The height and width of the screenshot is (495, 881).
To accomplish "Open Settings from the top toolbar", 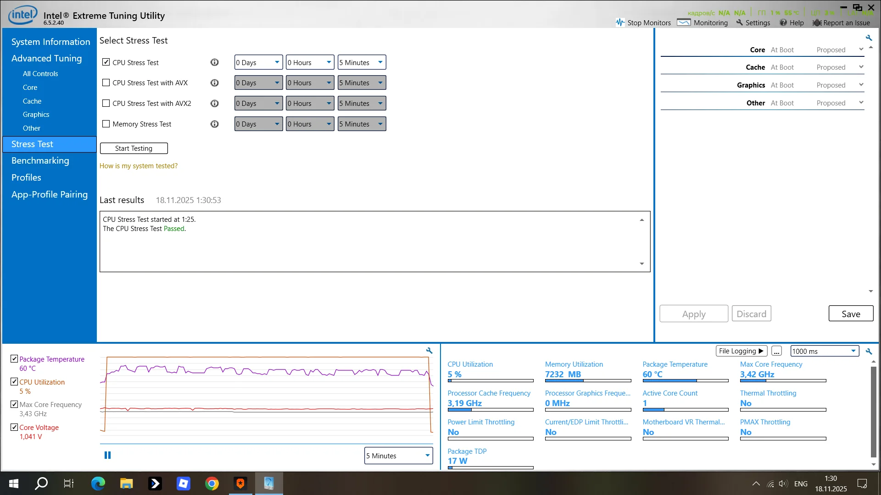I will [x=753, y=22].
